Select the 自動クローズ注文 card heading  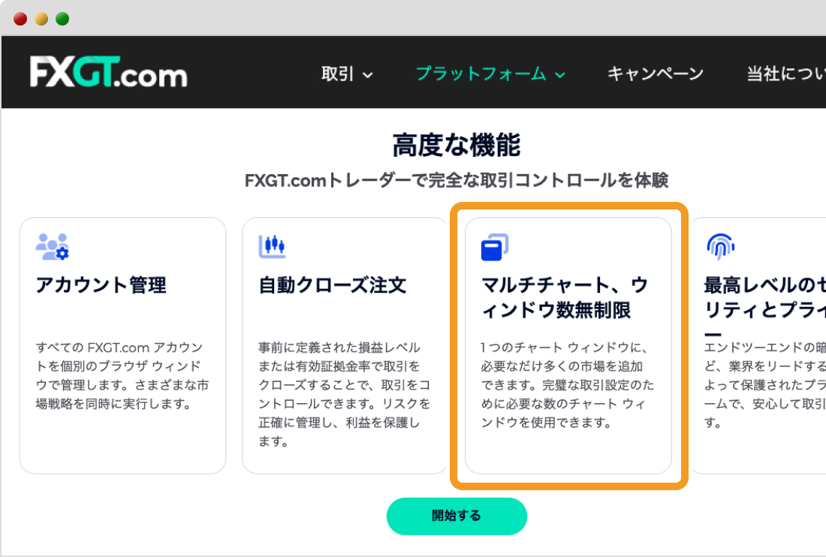click(x=333, y=285)
